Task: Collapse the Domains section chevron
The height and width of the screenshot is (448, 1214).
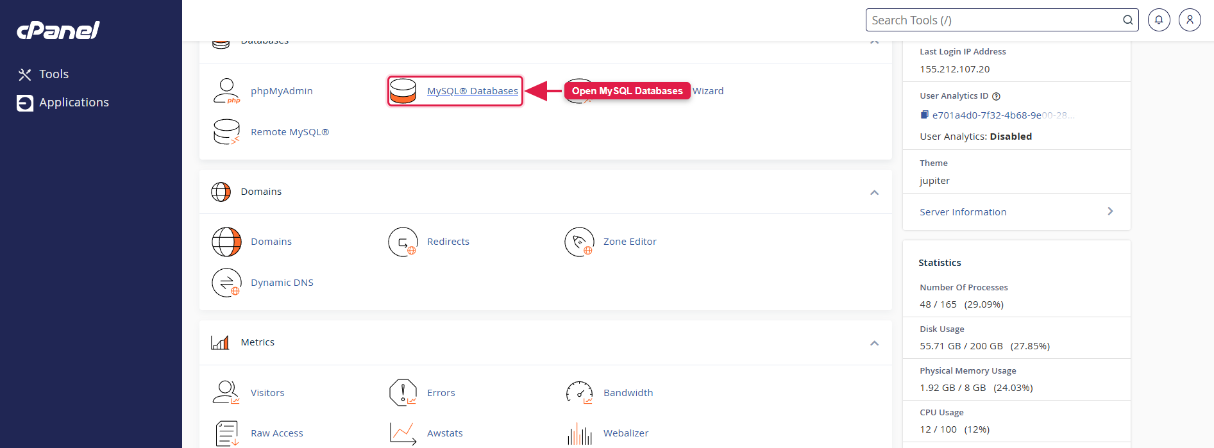Action: [874, 192]
